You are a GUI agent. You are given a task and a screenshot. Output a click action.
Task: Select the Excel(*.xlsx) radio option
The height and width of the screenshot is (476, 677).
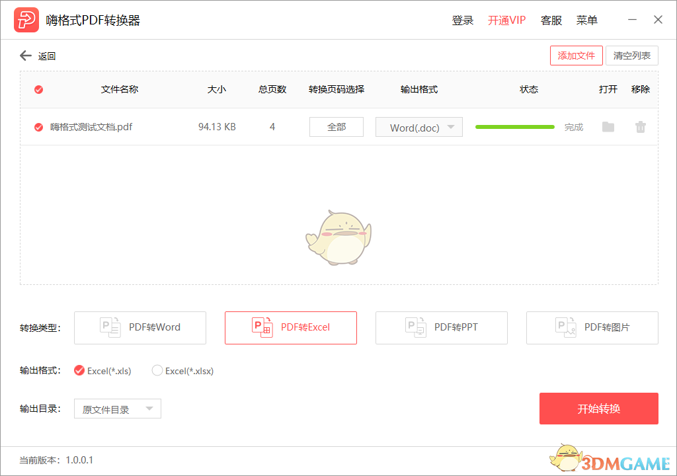click(157, 371)
